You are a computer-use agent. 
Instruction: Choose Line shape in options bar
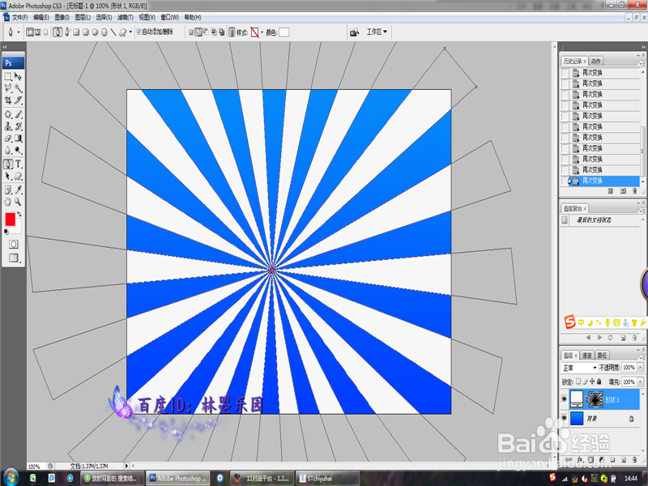[113, 32]
